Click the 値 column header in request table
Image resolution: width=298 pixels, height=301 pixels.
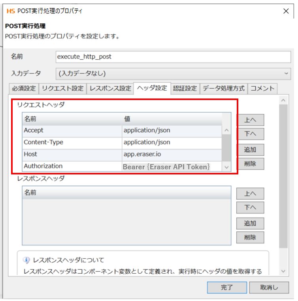[172, 119]
